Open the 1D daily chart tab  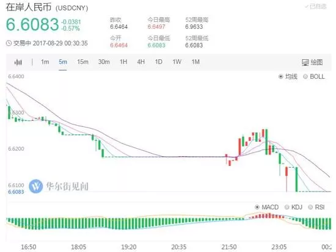click(x=159, y=62)
